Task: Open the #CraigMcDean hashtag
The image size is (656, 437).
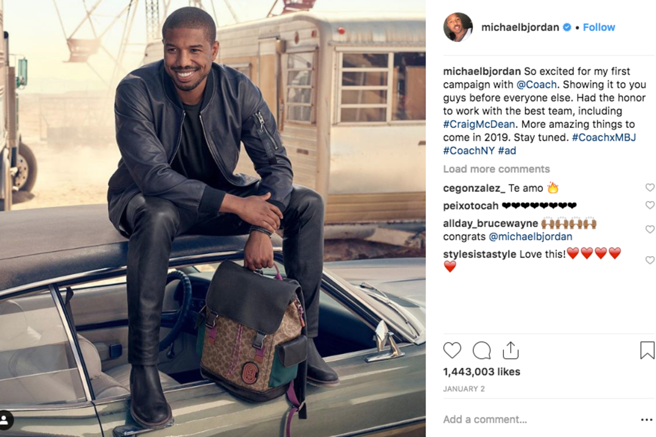Action: [478, 125]
